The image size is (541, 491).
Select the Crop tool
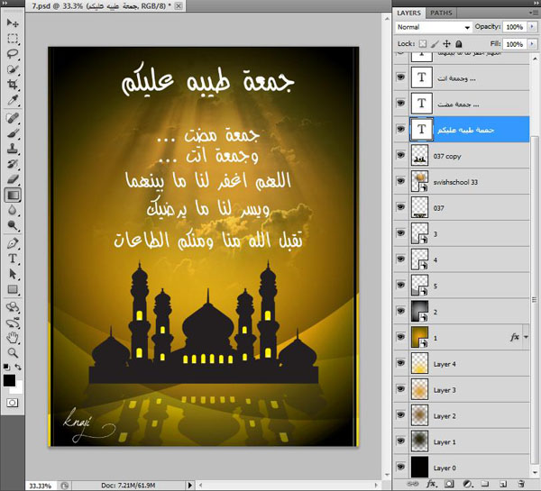click(14, 84)
